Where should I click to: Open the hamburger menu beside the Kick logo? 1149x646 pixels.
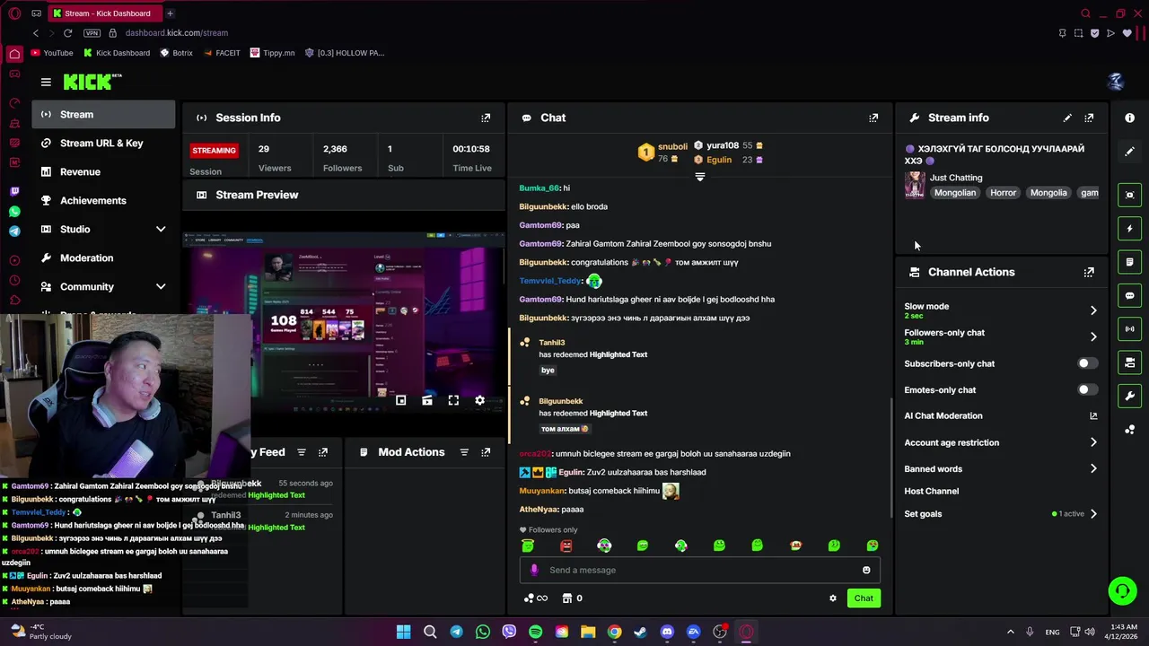pyautogui.click(x=46, y=82)
